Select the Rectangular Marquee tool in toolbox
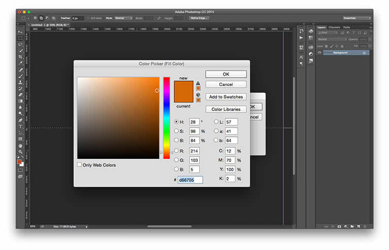Screen dimensions: 389x250 (x=20, y=38)
